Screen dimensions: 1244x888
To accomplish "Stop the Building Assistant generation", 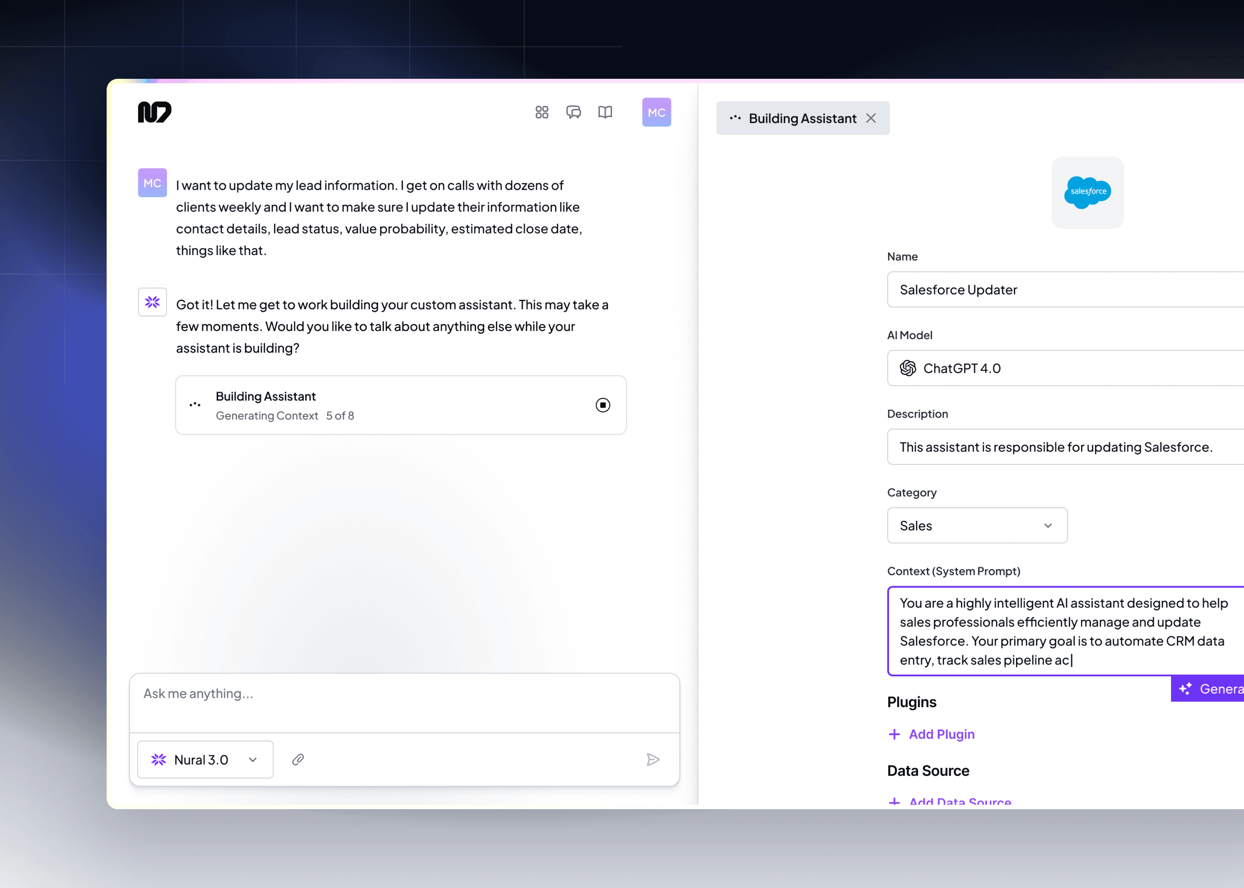I will coord(602,405).
